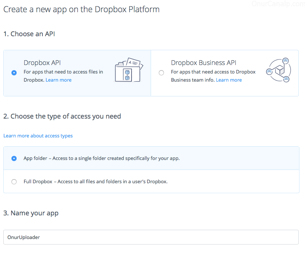
Task: Select the Dropbox Business API radio button
Action: pyautogui.click(x=161, y=72)
